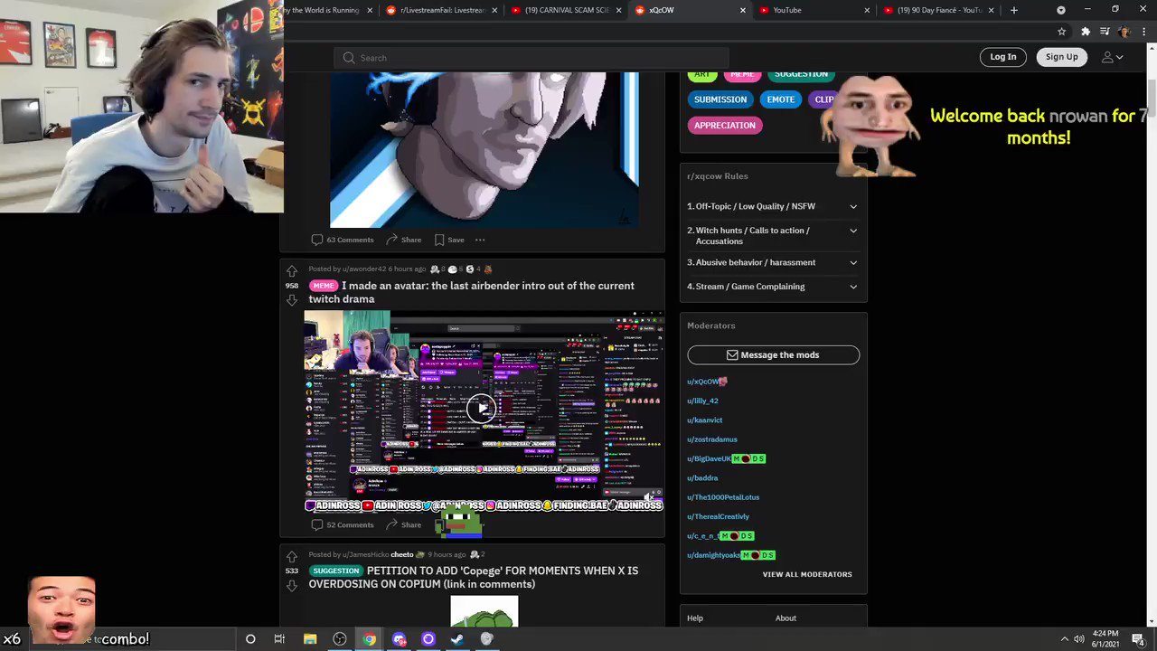Expand rule 2 Witch hunts / Calls to action
This screenshot has height=651, width=1157.
coord(773,236)
